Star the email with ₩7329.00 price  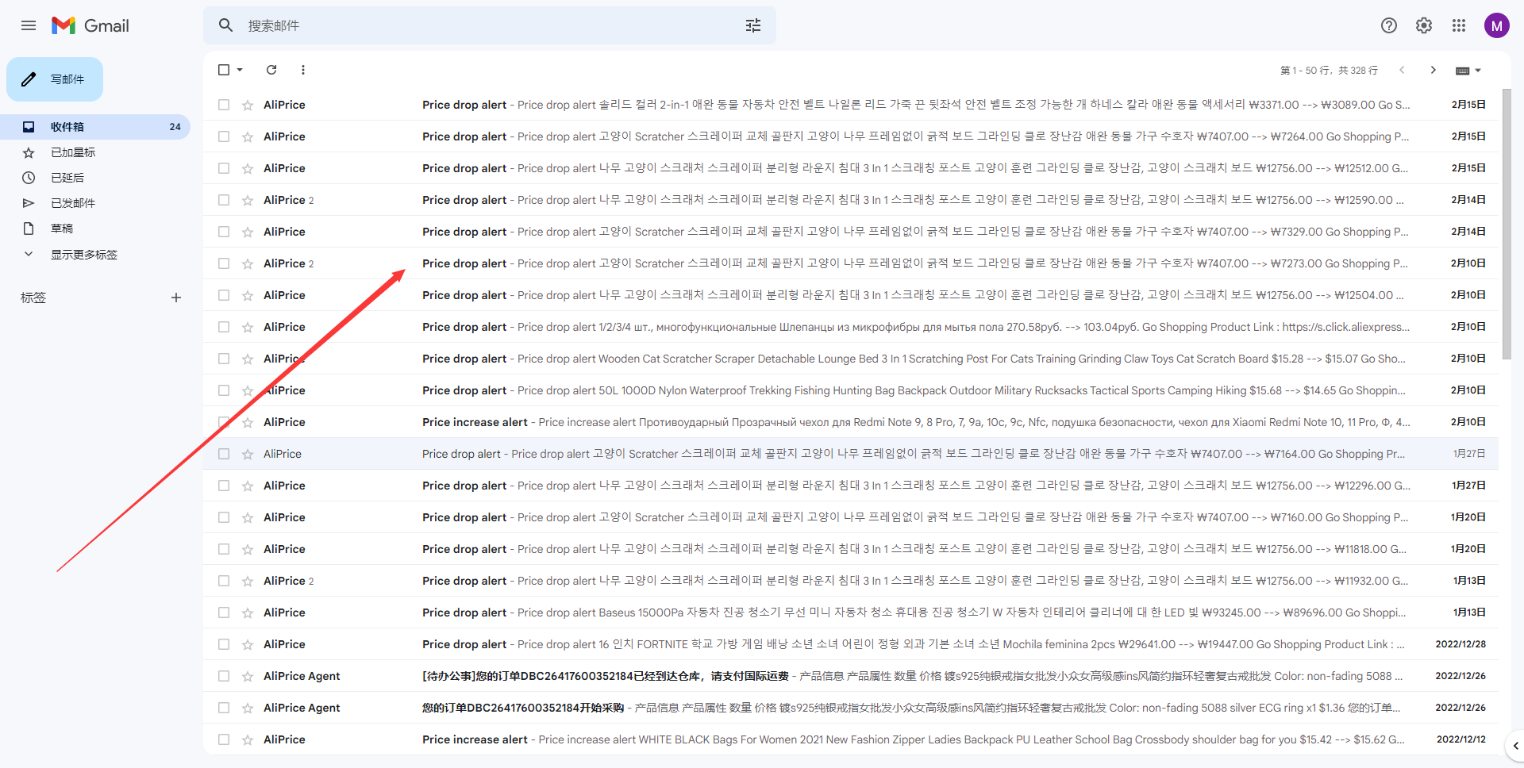[x=248, y=232]
